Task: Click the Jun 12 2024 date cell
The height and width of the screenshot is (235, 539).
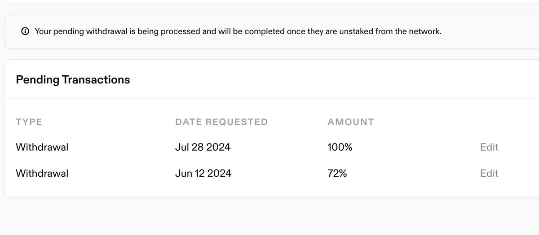Action: click(203, 173)
